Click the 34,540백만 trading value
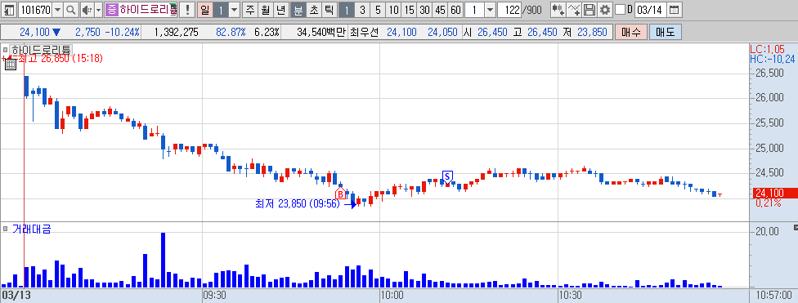Screen dimensions: 798x303 pyautogui.click(x=321, y=33)
